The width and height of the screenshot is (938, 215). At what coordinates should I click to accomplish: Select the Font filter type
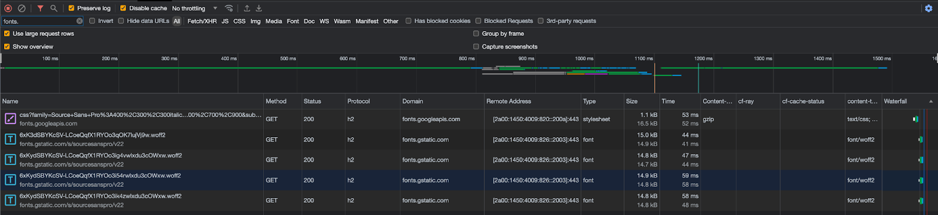[x=293, y=21]
